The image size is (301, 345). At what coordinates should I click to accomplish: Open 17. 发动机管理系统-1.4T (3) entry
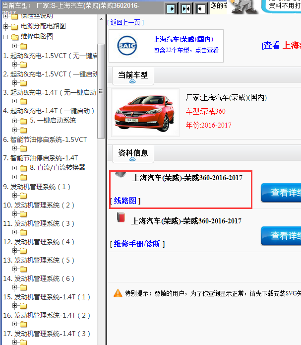[47, 334]
